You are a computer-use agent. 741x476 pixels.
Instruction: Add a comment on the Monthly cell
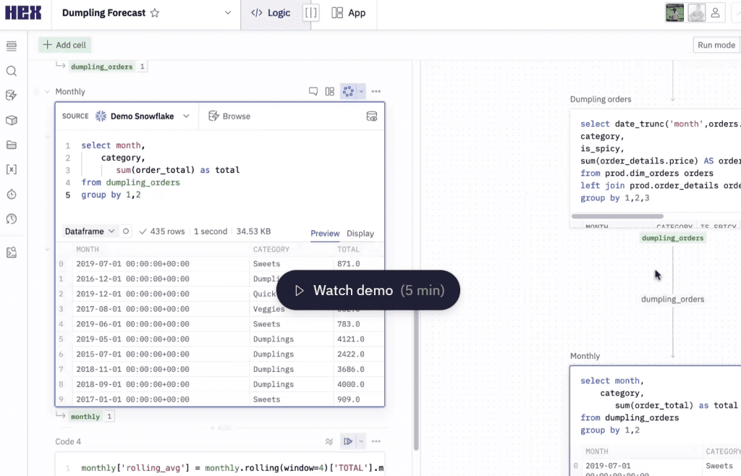313,91
